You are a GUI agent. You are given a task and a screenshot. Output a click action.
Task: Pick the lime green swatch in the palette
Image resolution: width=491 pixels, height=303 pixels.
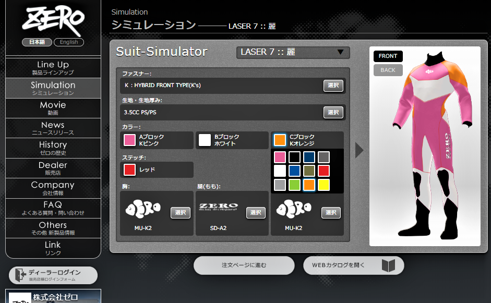[294, 185]
